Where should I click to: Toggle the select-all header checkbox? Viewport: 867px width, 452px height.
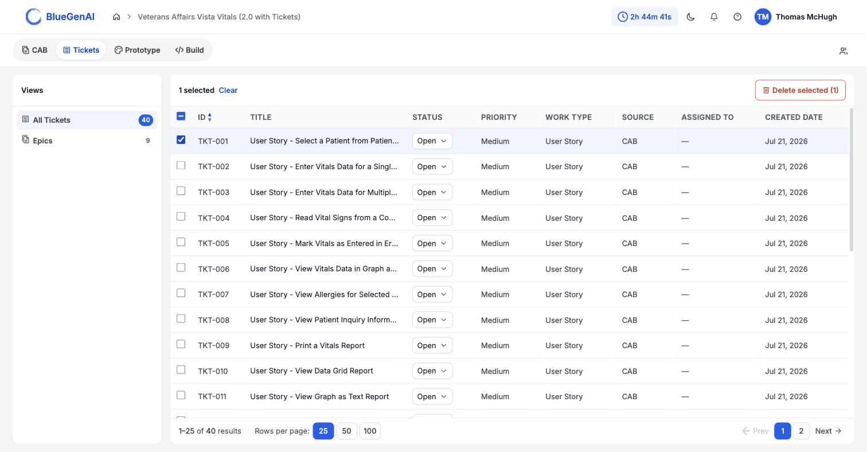coord(181,116)
